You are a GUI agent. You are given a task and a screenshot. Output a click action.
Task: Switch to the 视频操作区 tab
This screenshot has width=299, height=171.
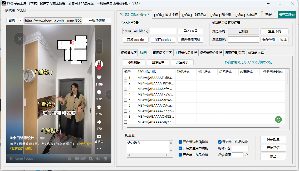(x=129, y=52)
